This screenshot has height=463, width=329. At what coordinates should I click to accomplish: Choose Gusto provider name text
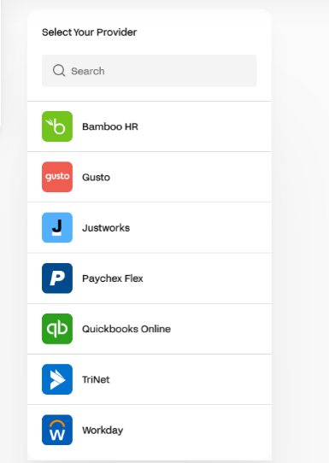96,177
